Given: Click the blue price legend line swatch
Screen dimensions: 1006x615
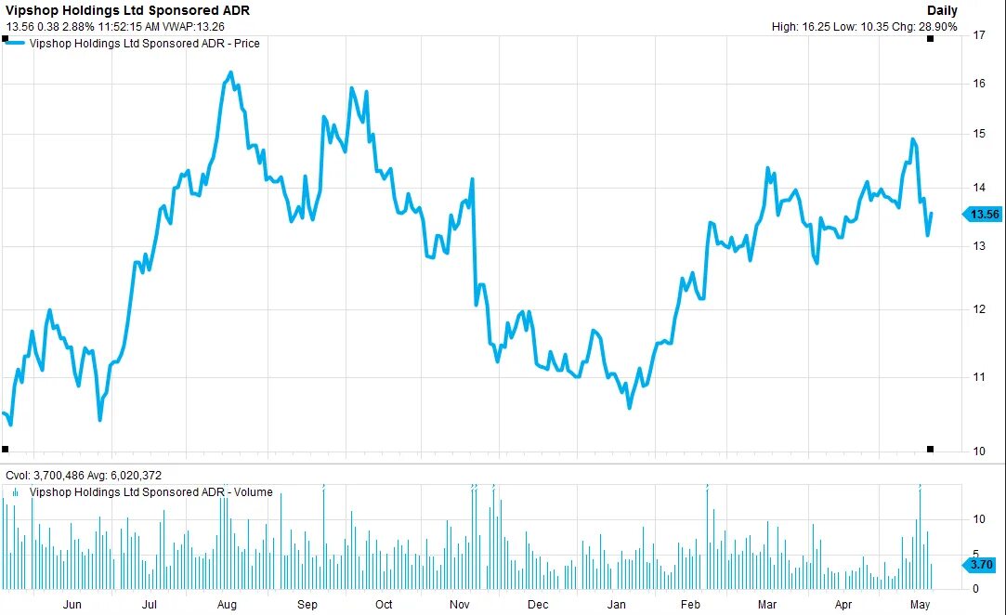Looking at the screenshot, I should point(15,43).
